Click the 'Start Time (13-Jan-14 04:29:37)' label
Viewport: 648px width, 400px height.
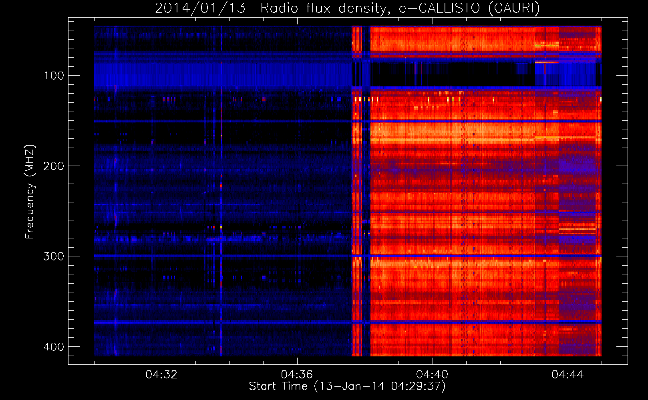(x=347, y=386)
